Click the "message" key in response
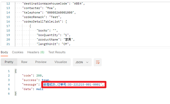The image size is (170, 104). pyautogui.click(x=30, y=84)
